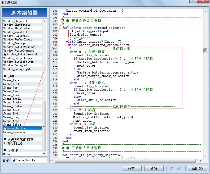Click line 301 def update_actor_command_selection
Screen dimensions: 210x174
pyautogui.click(x=94, y=28)
